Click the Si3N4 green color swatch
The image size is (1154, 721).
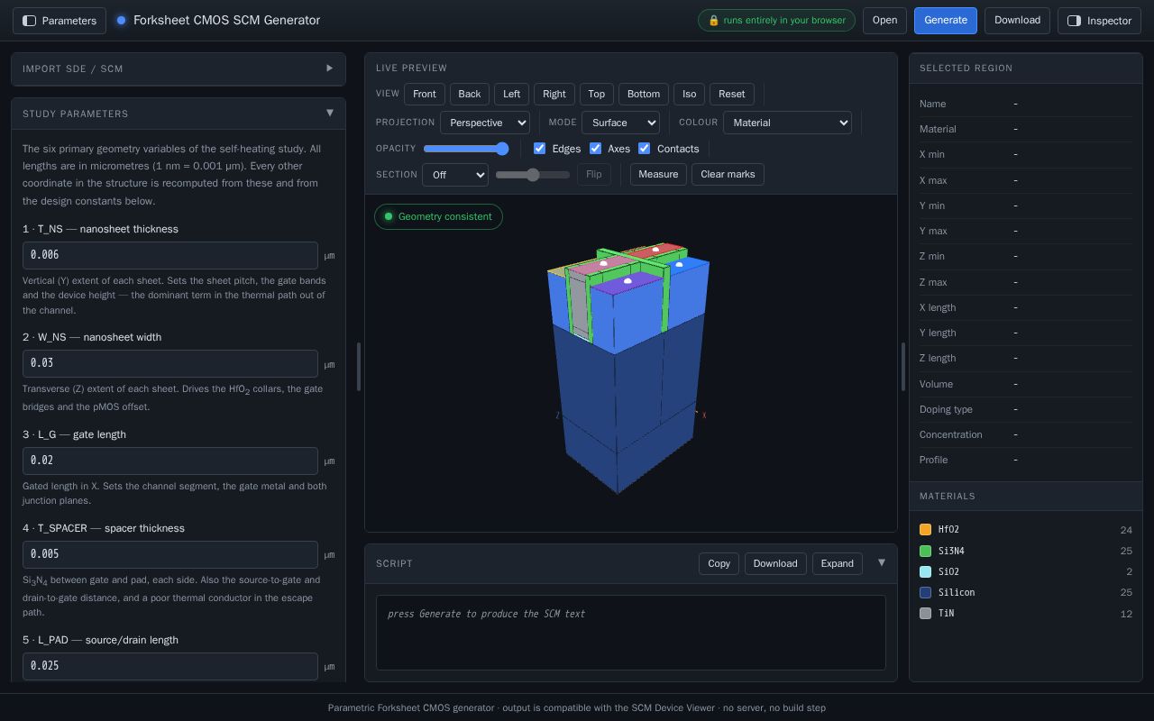pos(925,551)
